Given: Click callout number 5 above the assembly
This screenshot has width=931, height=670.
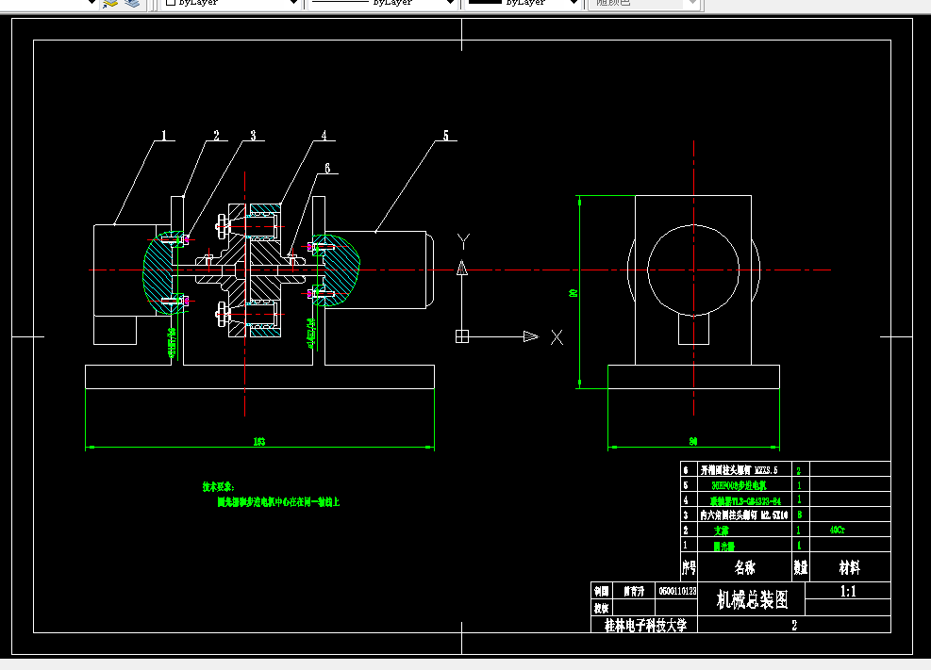Looking at the screenshot, I should pos(446,136).
